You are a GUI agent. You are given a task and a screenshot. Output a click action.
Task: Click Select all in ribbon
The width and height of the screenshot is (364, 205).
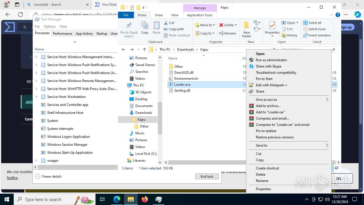pyautogui.click(x=312, y=23)
